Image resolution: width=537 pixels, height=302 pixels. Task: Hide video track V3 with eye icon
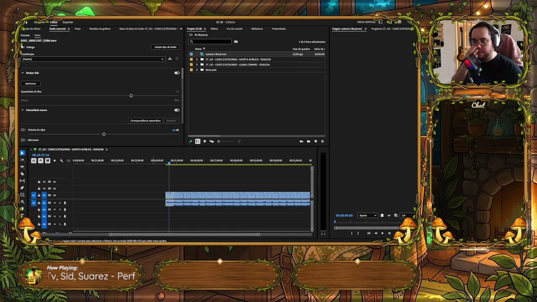point(54,182)
